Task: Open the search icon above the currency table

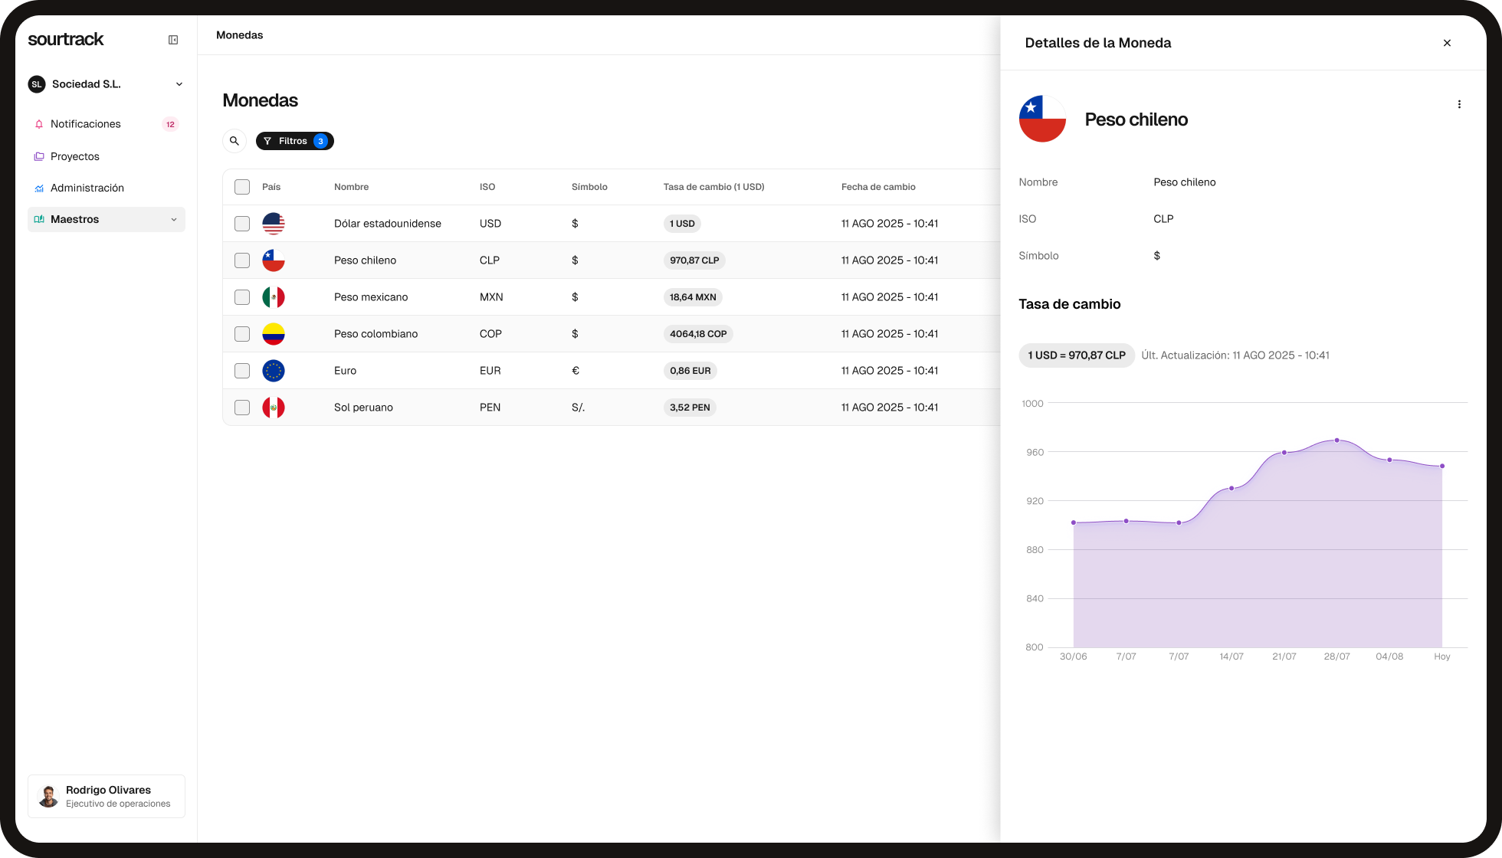Action: [234, 141]
